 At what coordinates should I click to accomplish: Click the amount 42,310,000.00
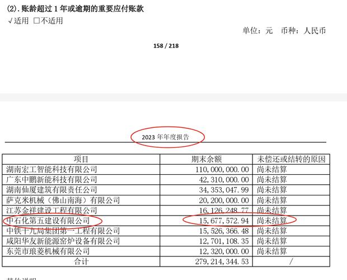(224, 180)
